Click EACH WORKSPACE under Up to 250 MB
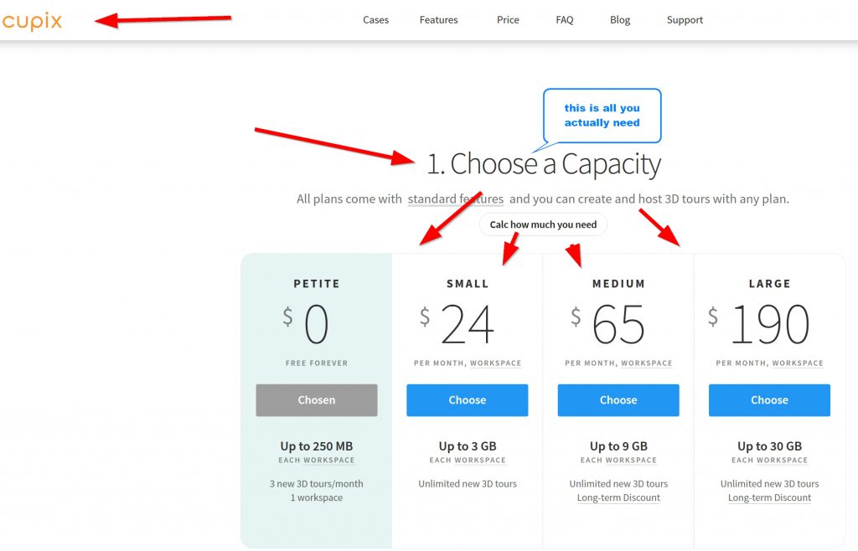858x551 pixels. pos(317,461)
